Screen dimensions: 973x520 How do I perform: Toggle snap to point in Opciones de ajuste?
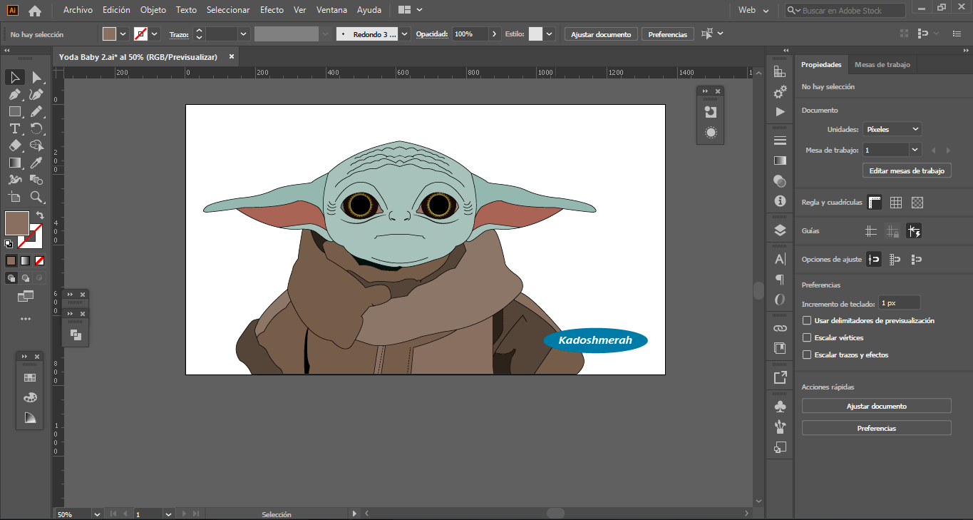(x=874, y=260)
